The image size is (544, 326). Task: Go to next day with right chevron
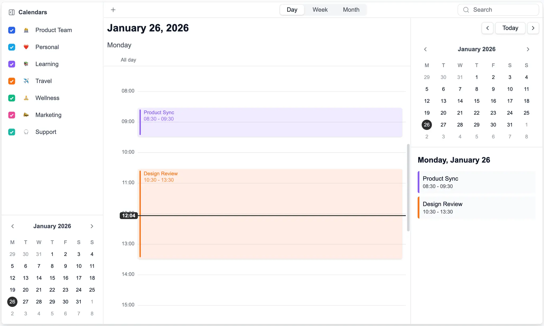533,28
